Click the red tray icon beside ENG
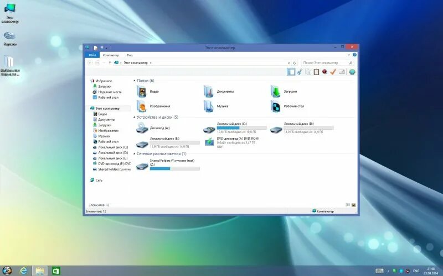Viewport: 443px width, 276px height. [x=408, y=271]
